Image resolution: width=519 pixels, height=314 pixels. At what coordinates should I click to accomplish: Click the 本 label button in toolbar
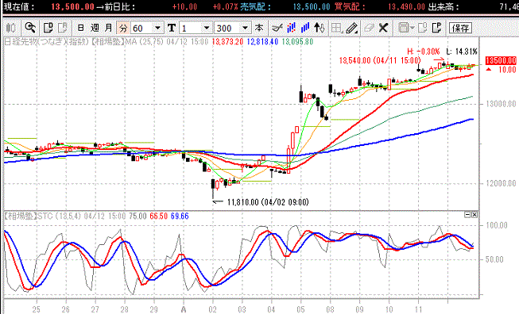[259, 28]
